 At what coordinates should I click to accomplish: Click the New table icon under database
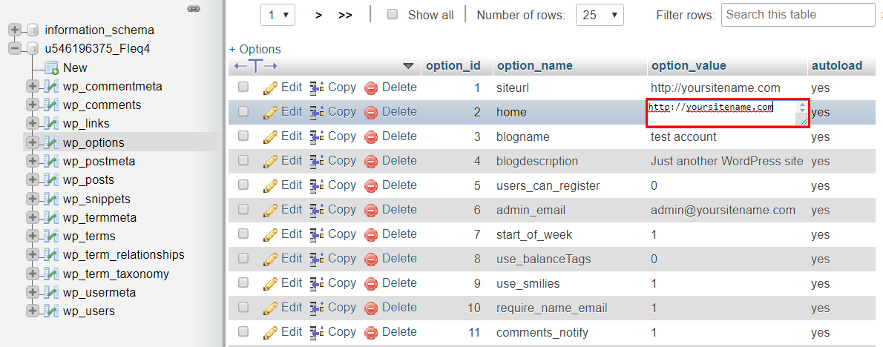point(51,67)
